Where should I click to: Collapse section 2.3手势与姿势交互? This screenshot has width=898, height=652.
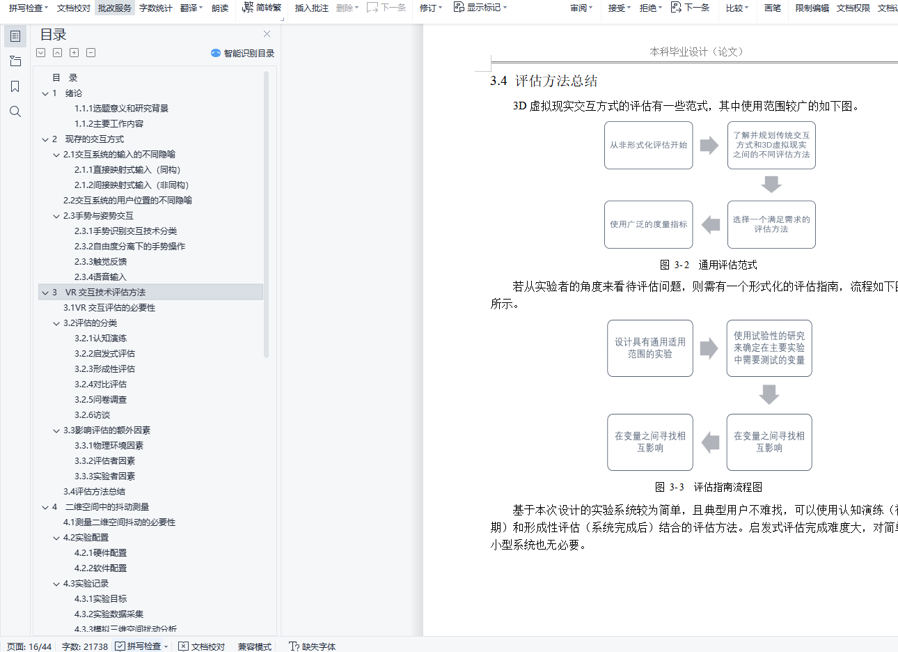56,216
